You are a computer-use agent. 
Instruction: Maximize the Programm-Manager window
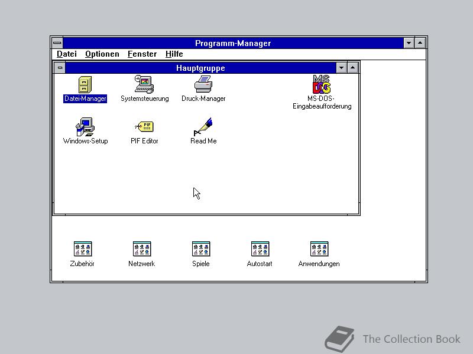[x=420, y=43]
